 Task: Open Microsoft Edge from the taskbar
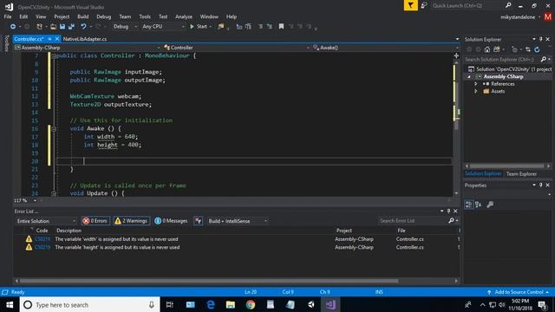[x=211, y=304]
